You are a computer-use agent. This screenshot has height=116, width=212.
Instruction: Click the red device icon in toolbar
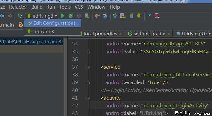[x=157, y=16]
